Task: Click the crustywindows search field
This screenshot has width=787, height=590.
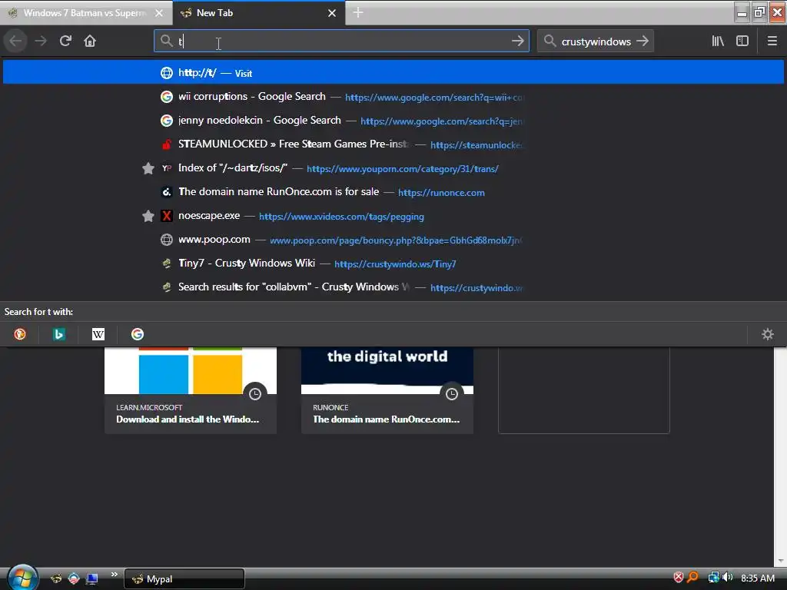Action: (596, 41)
